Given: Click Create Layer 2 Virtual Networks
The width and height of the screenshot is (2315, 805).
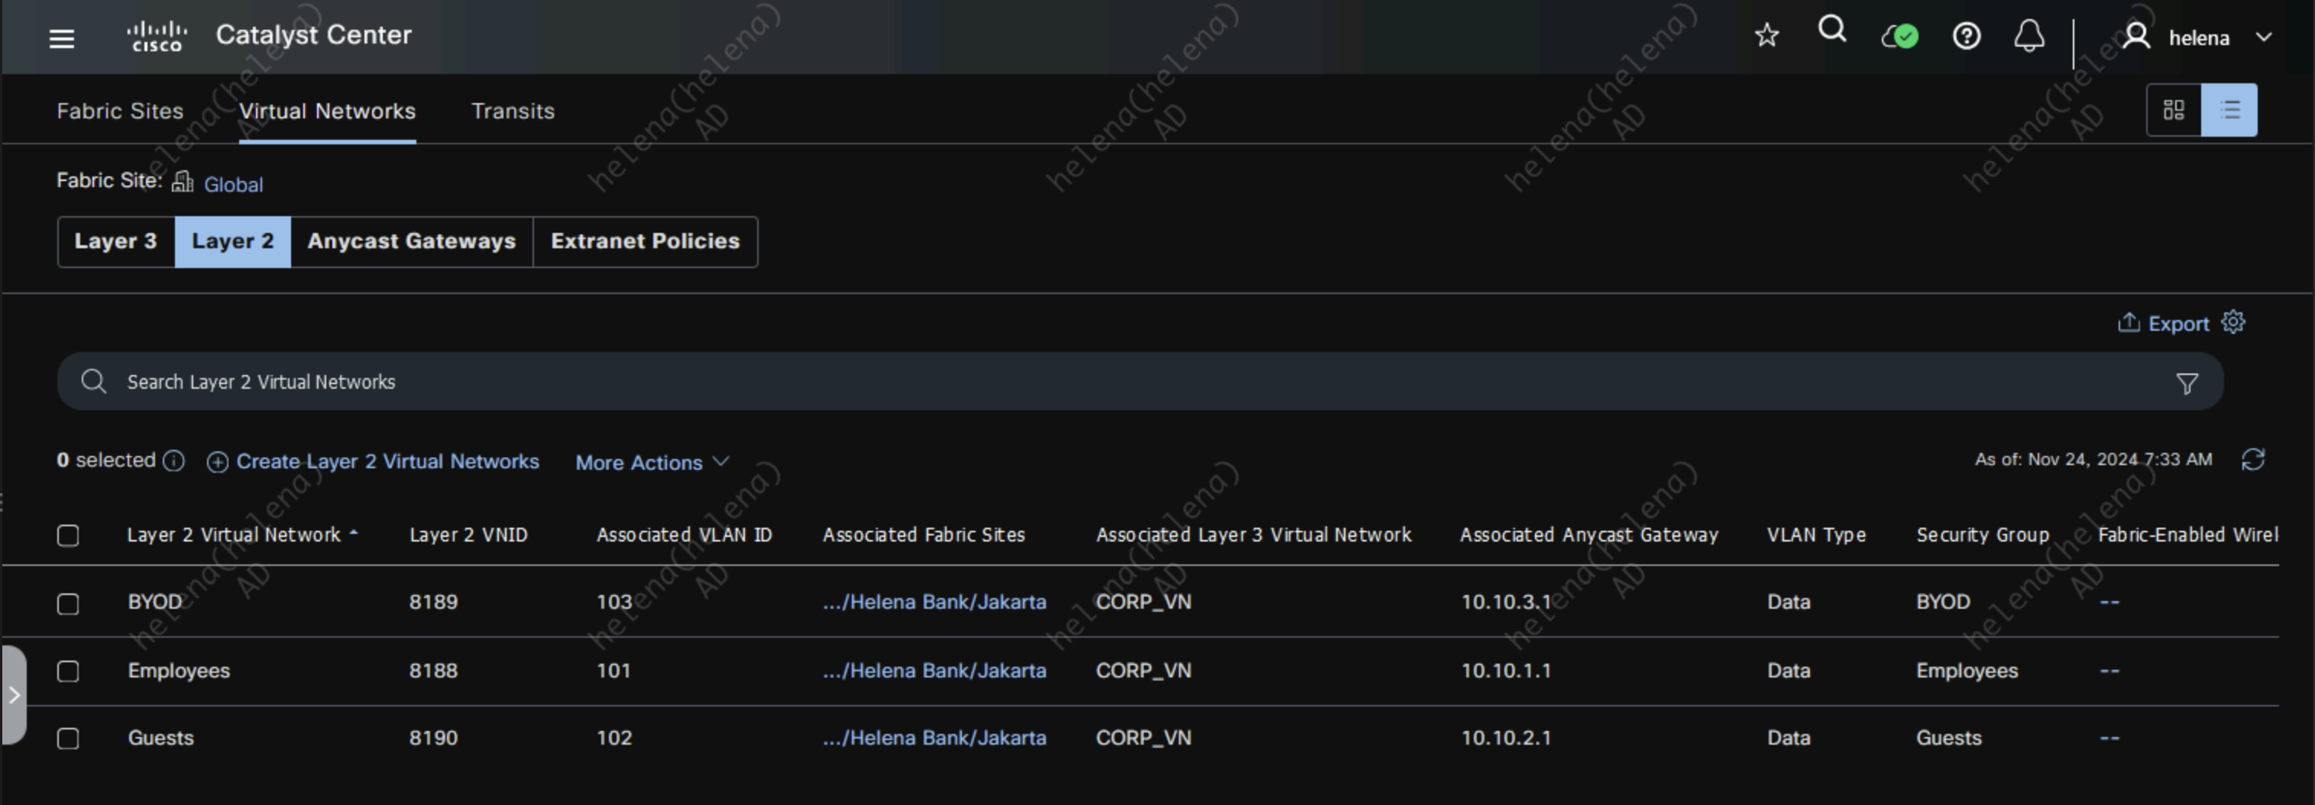Looking at the screenshot, I should pyautogui.click(x=374, y=462).
